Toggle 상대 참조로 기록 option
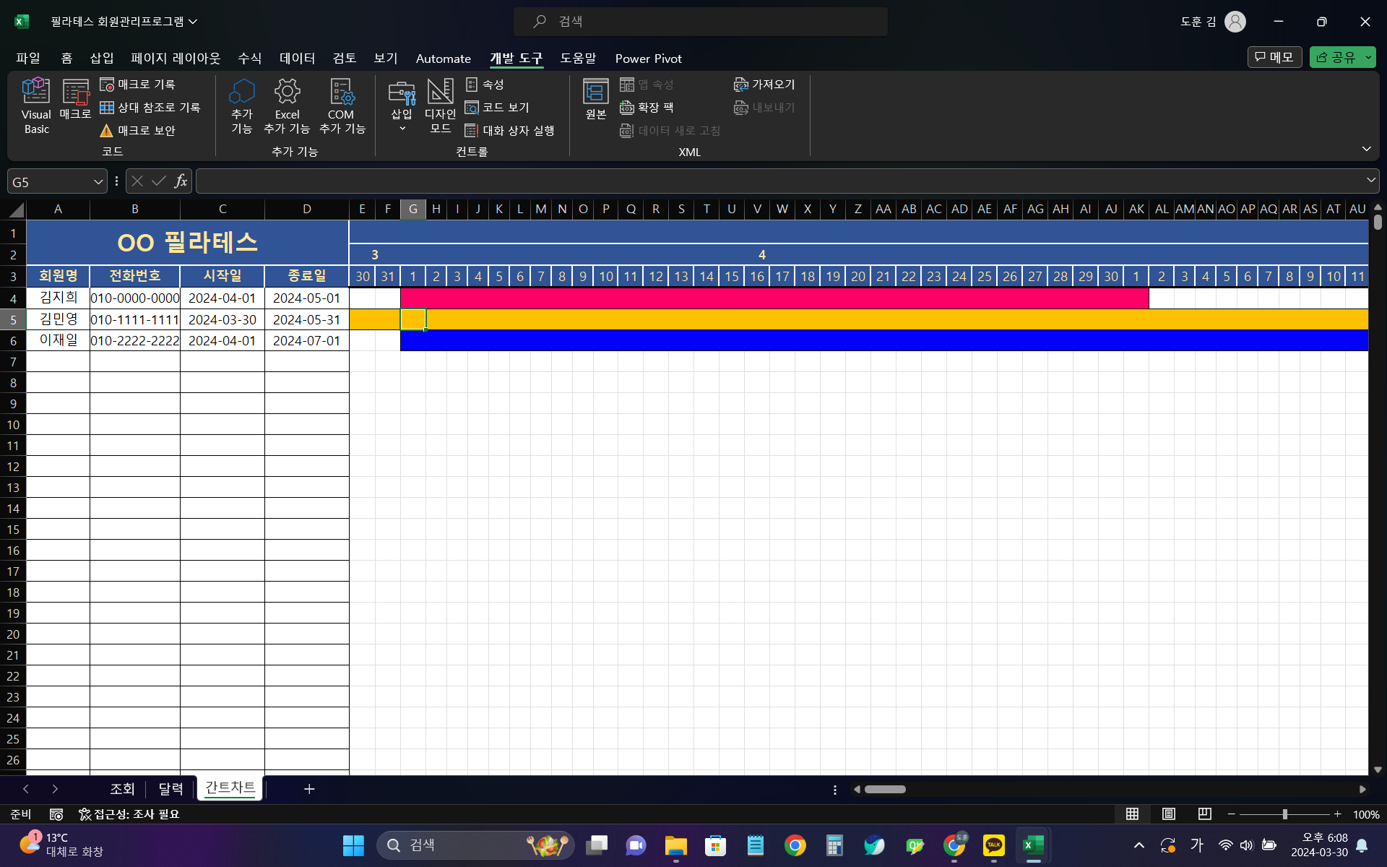Viewport: 1387px width, 867px height. (x=150, y=108)
